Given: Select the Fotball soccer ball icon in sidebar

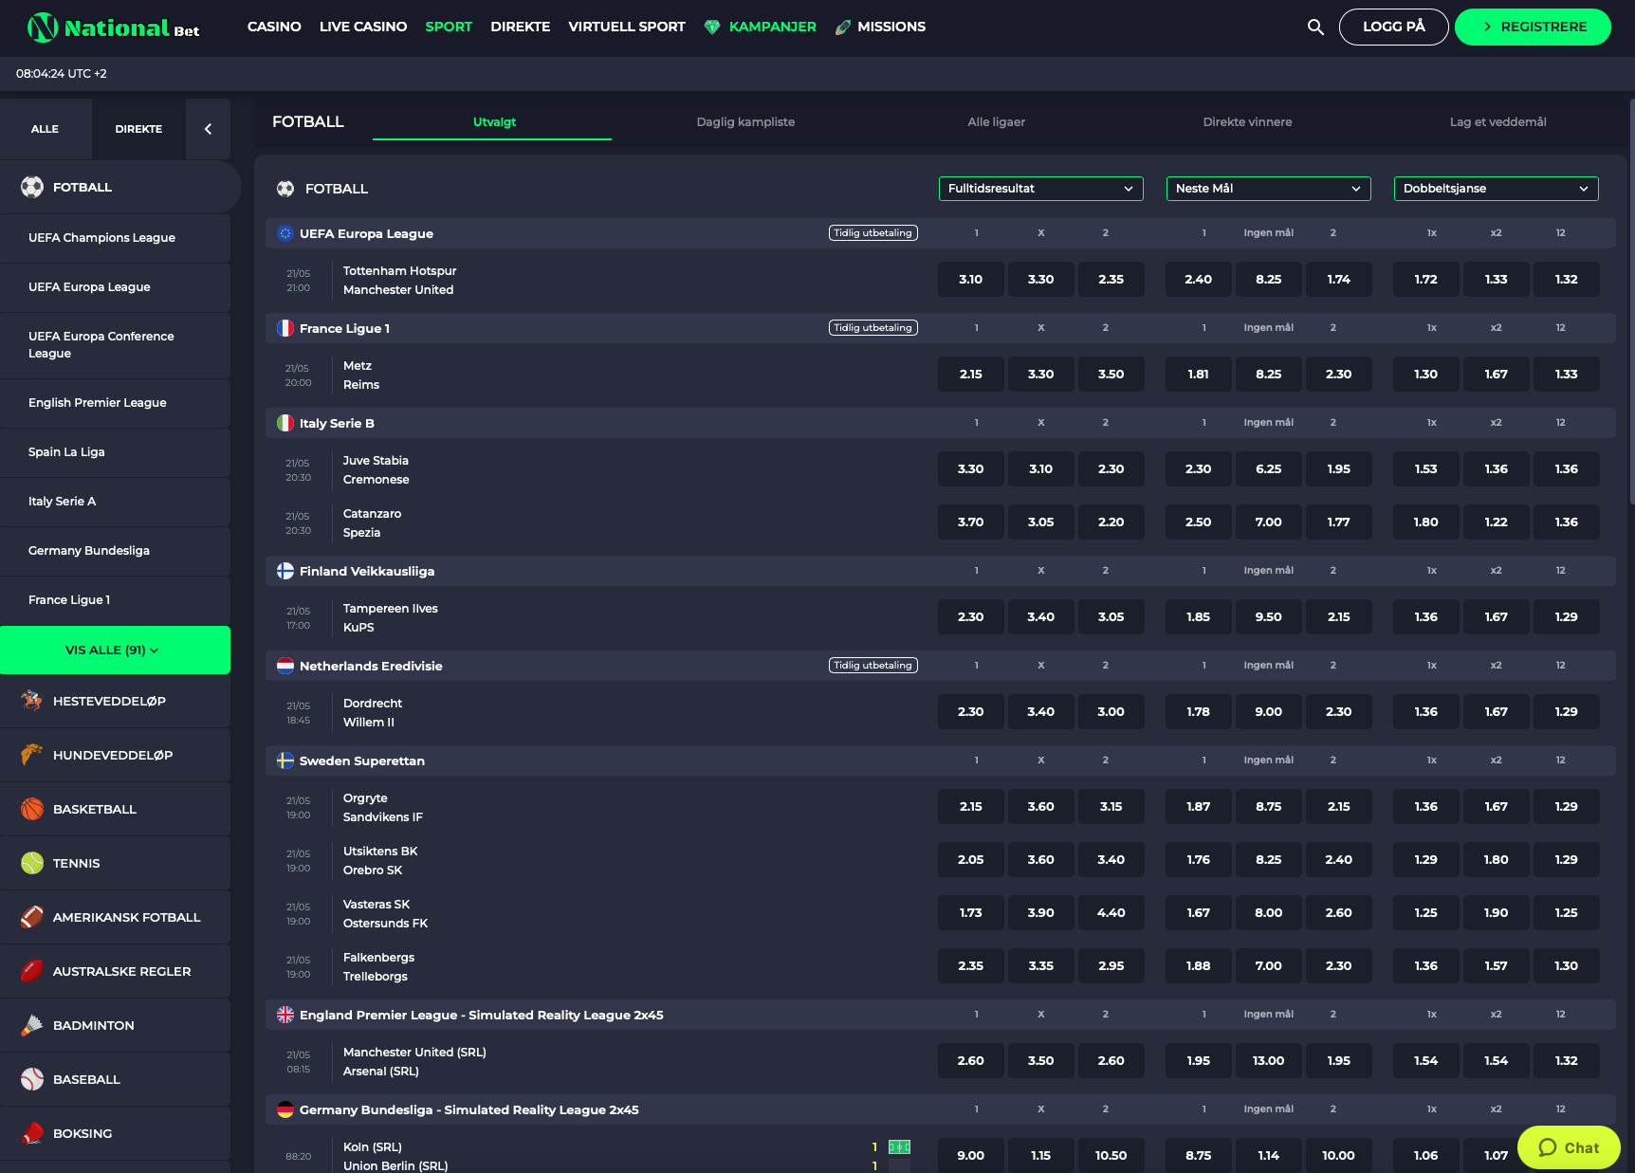Looking at the screenshot, I should pos(32,187).
